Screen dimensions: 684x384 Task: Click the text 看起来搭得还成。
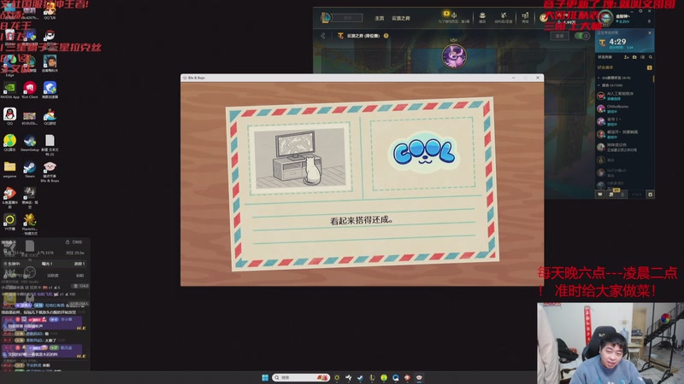point(362,220)
